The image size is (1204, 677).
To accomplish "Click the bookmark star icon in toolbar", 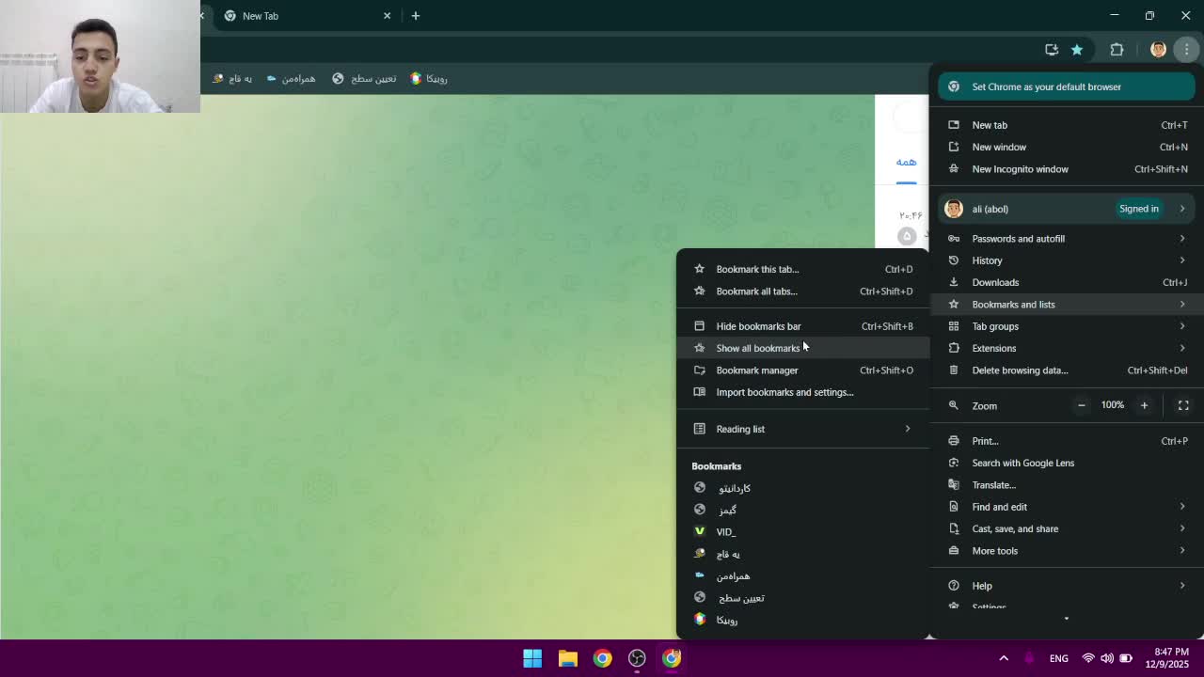I will pyautogui.click(x=1077, y=50).
